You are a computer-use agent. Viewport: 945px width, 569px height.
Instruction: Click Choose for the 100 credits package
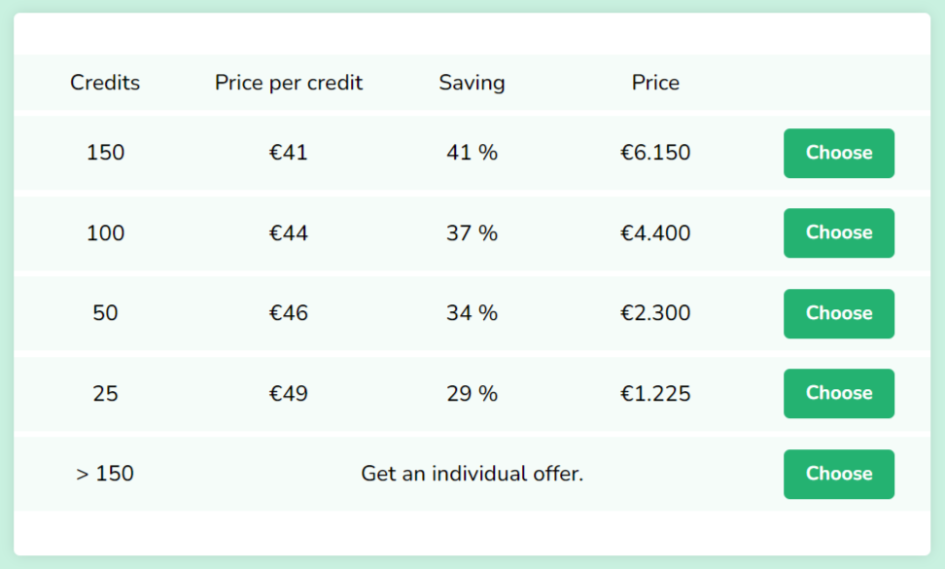click(x=838, y=232)
